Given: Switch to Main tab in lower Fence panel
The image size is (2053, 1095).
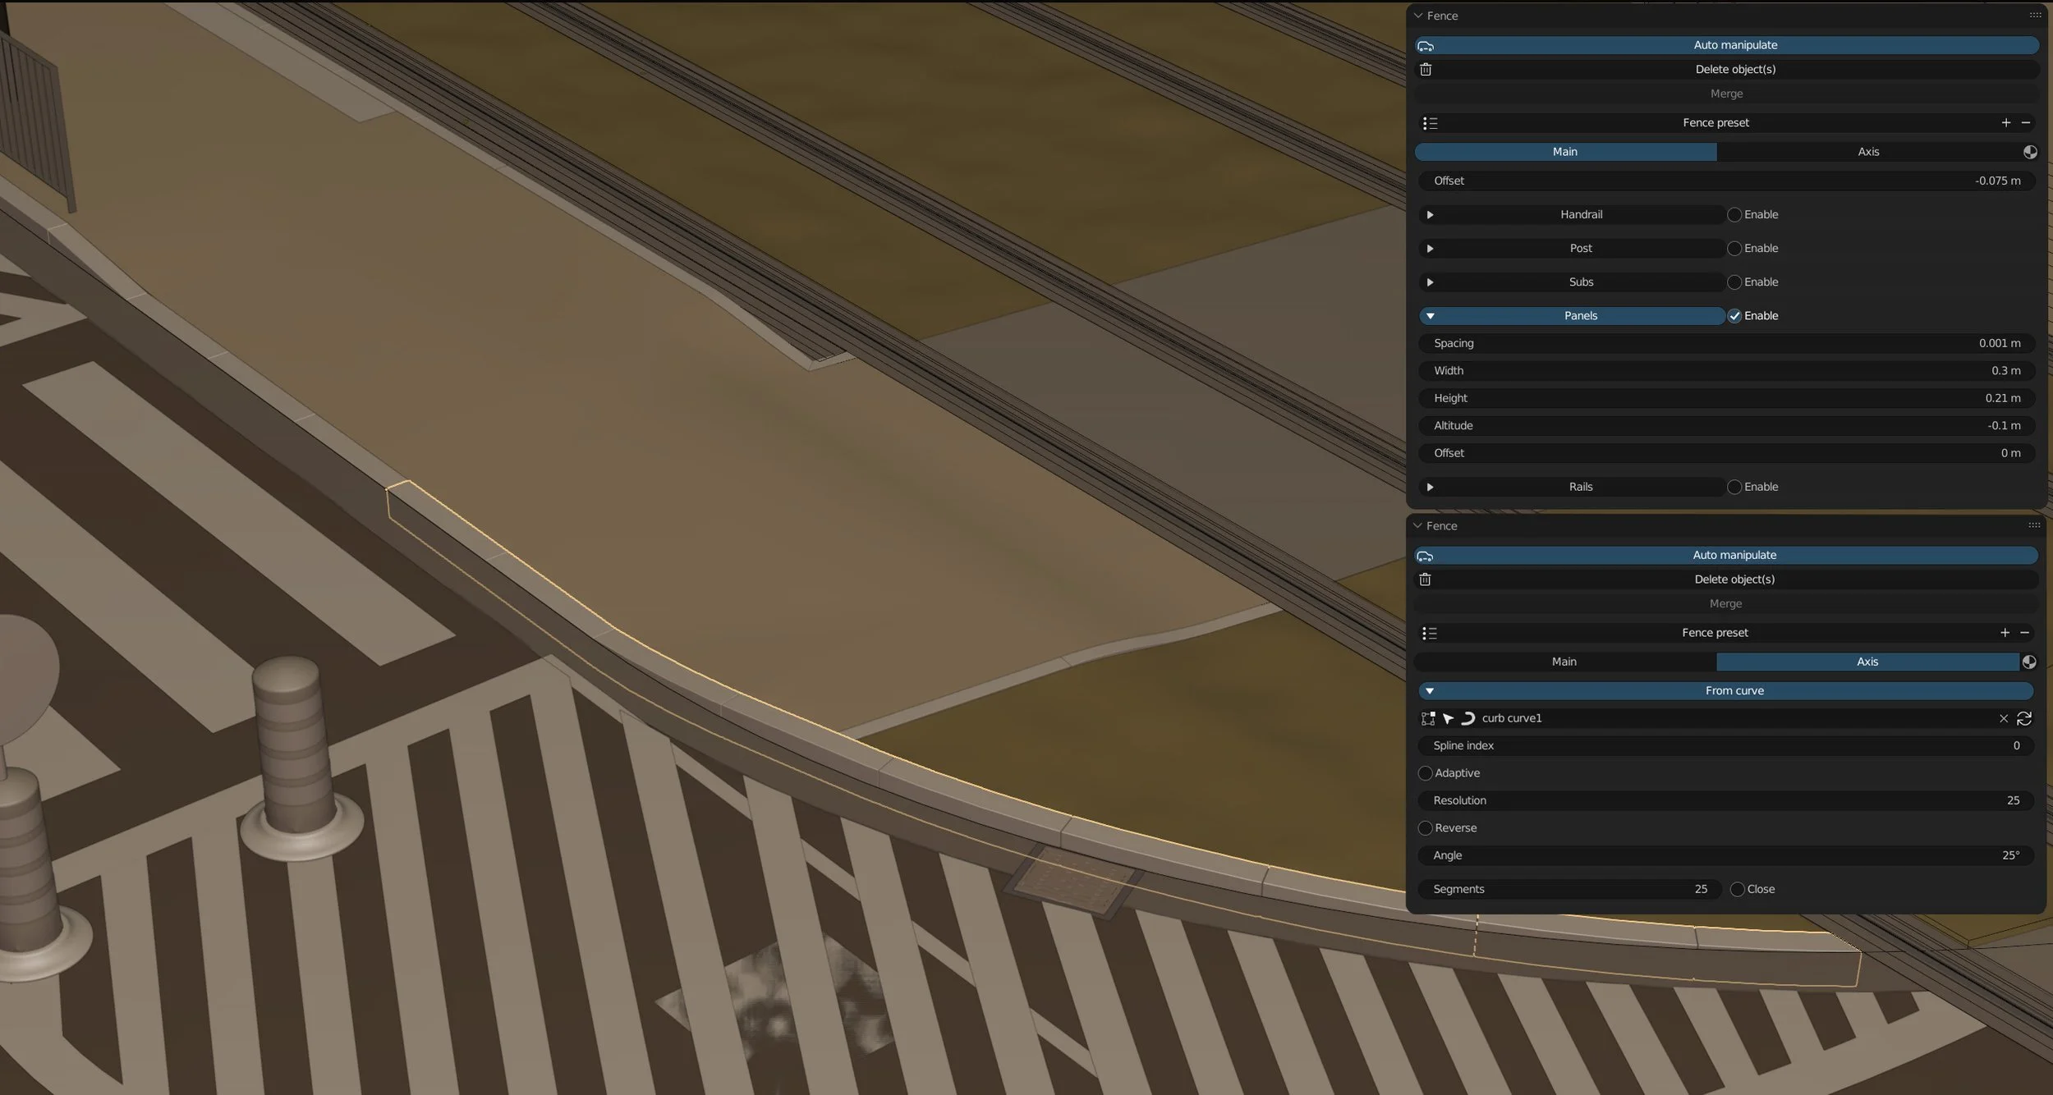Looking at the screenshot, I should coord(1564,662).
